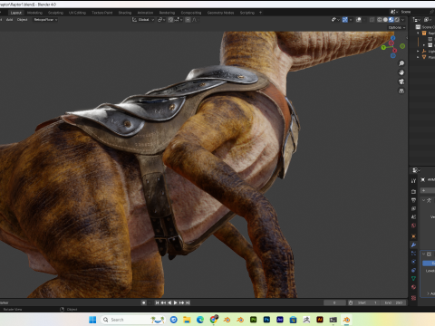Viewport: 435px width, 326px height.
Task: Open the Render properties tab icon
Action: click(413, 191)
